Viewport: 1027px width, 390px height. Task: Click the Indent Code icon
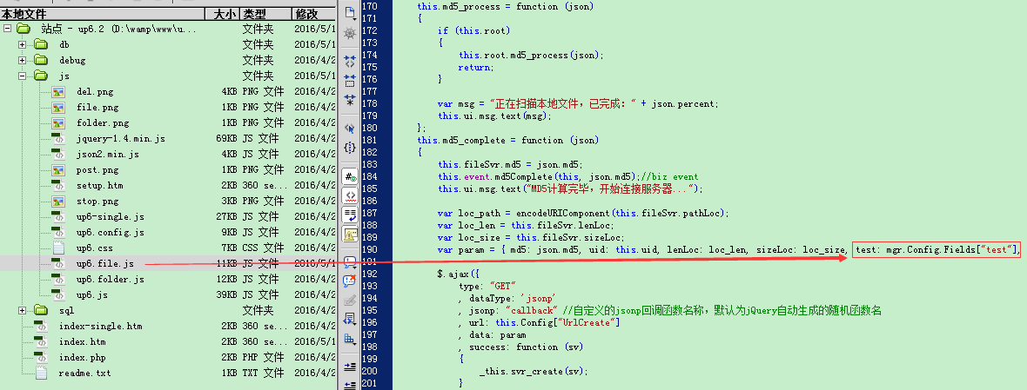350,367
